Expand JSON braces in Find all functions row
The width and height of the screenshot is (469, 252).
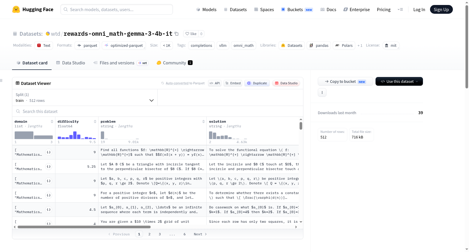click(x=49, y=152)
